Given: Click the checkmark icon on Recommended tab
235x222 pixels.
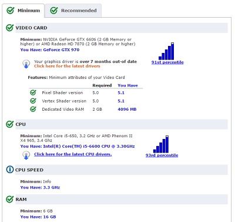Looking at the screenshot, I should pos(54,11).
